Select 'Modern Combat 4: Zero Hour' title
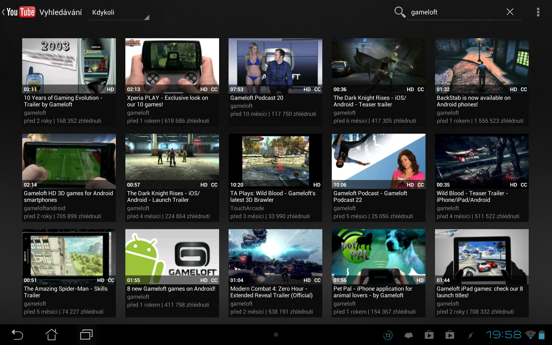This screenshot has width=552, height=345. [271, 292]
